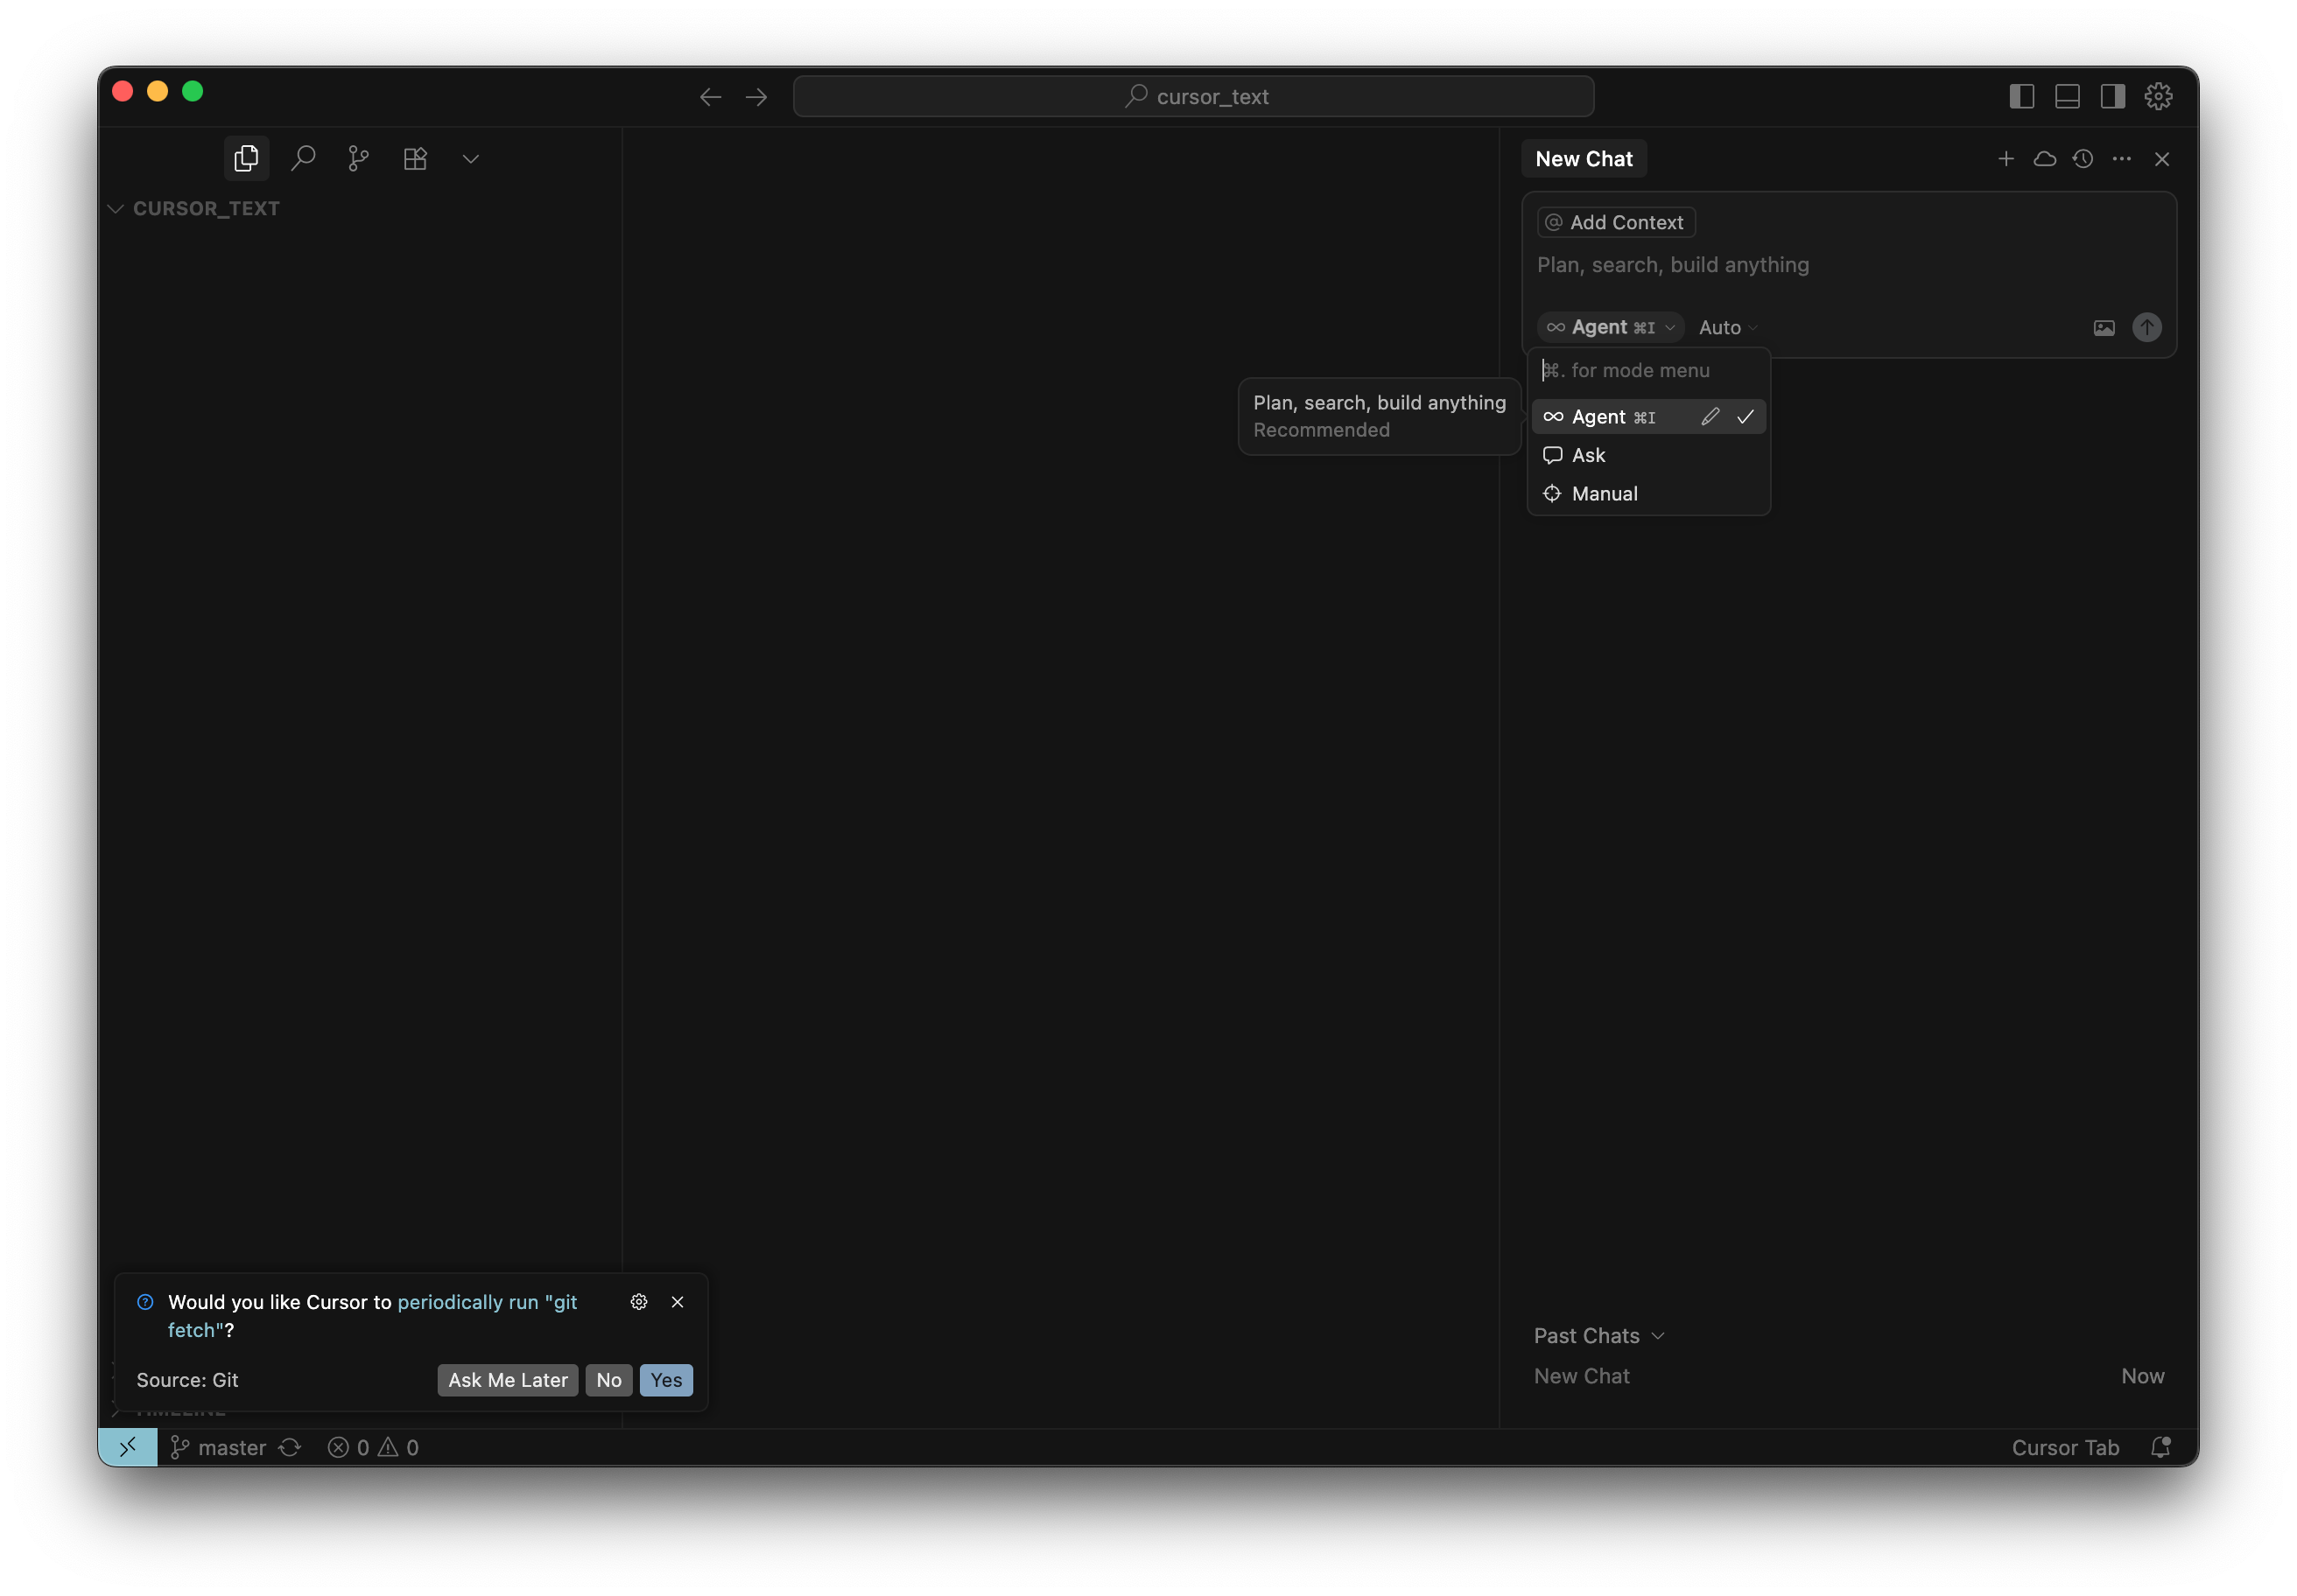Click the cursor_text command search bar
This screenshot has width=2297, height=1596.
pyautogui.click(x=1193, y=97)
